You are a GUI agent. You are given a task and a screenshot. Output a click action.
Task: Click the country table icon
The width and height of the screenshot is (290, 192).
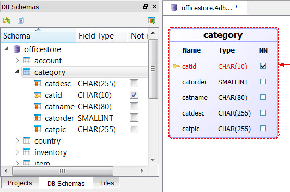coord(27,140)
